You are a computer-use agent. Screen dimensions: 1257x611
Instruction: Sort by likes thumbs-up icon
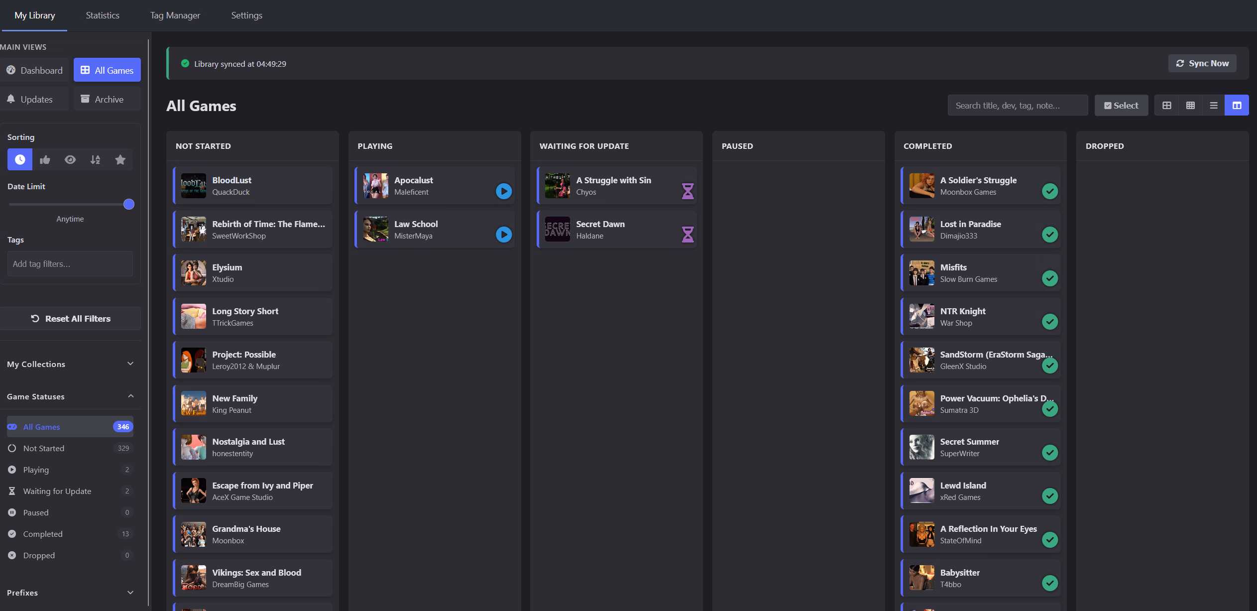(x=45, y=159)
